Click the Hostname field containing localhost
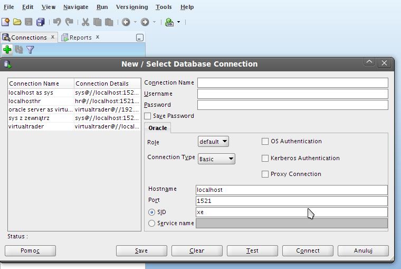The image size is (401, 269). (x=292, y=190)
